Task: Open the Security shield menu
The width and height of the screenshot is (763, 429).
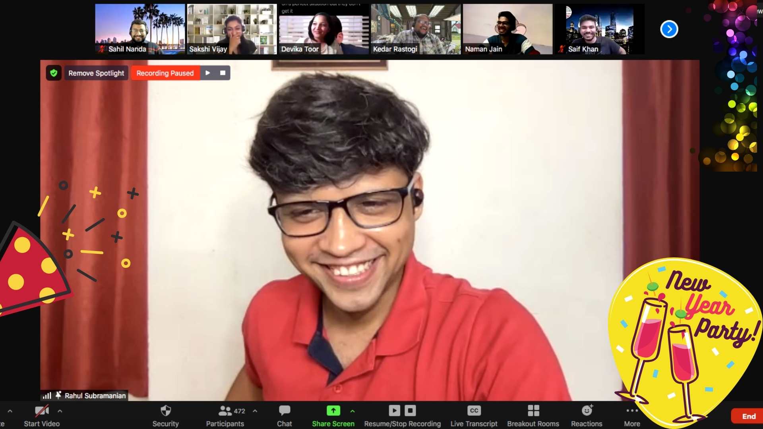Action: pos(166,411)
